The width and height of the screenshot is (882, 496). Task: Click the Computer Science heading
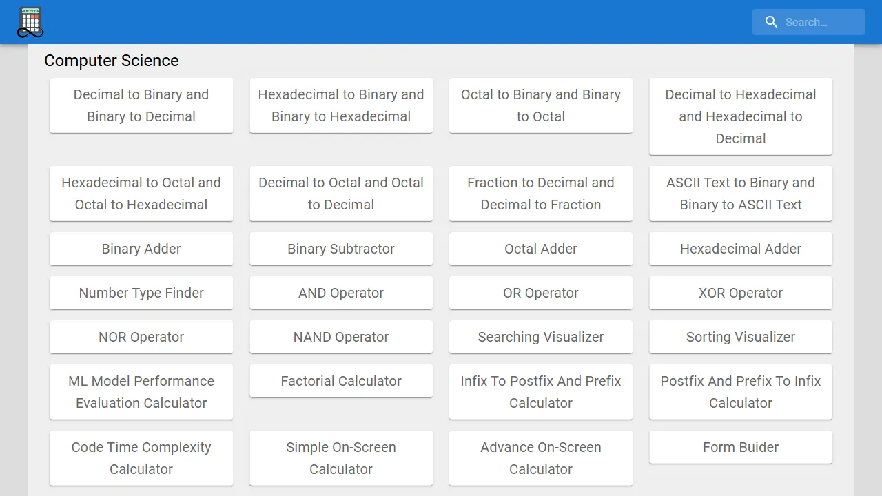coord(112,61)
